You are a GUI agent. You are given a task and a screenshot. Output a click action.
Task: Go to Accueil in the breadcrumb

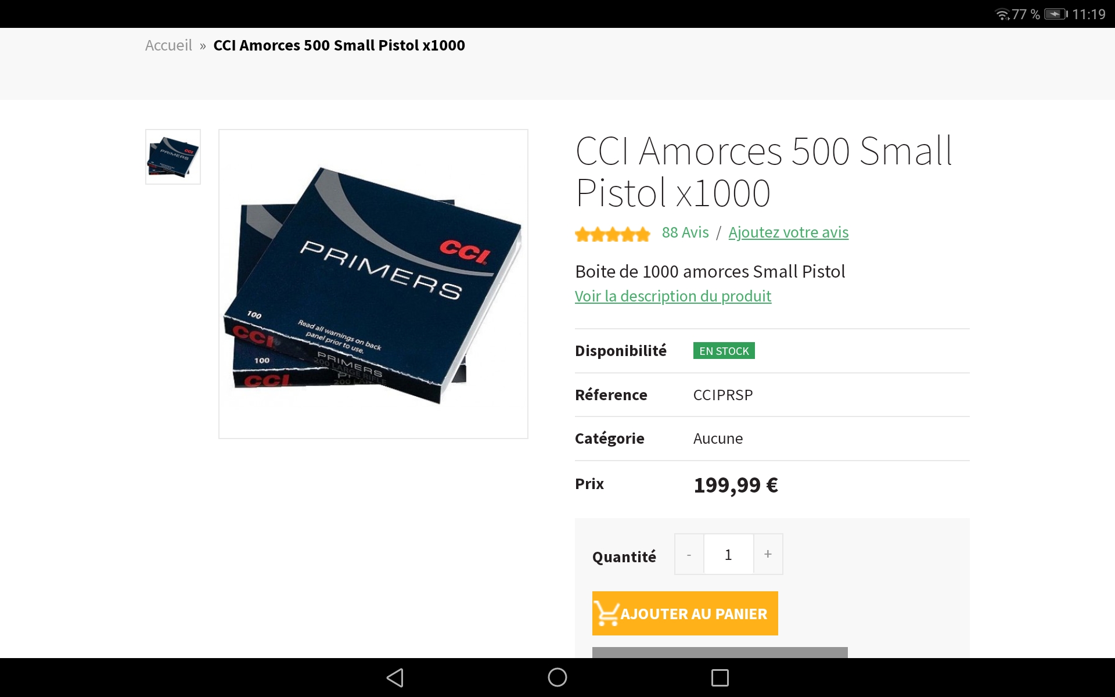pos(168,45)
